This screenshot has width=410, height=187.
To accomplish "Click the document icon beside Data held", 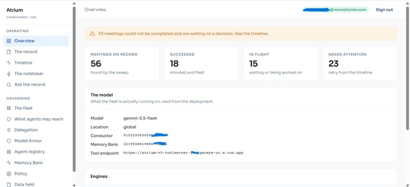I will pyautogui.click(x=9, y=184).
